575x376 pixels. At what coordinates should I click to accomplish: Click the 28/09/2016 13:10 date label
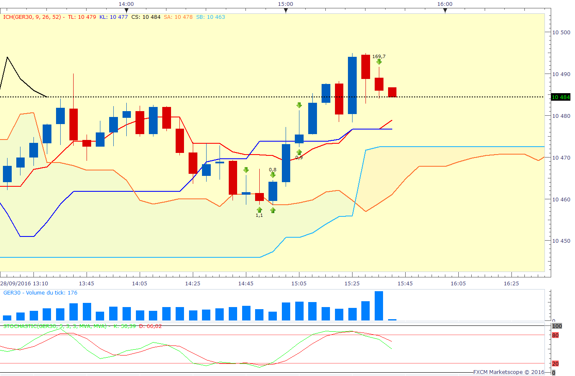[24, 283]
